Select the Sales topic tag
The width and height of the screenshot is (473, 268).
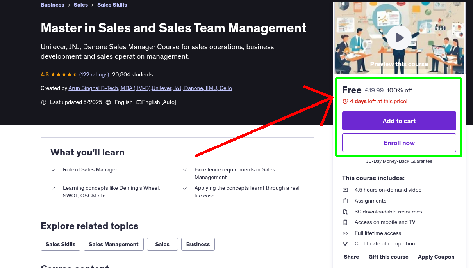pyautogui.click(x=162, y=244)
